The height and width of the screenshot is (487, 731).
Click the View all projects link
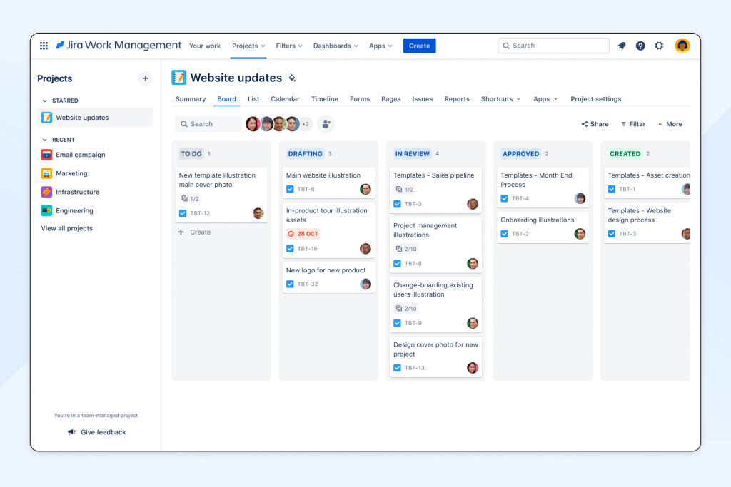[x=66, y=228]
